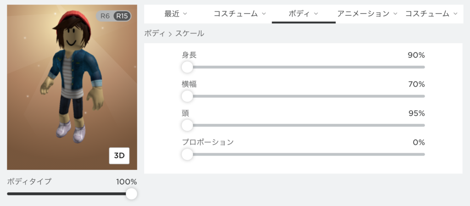This screenshot has width=470, height=206.
Task: Click the ボディタイプ slider knob
Action: tap(131, 194)
